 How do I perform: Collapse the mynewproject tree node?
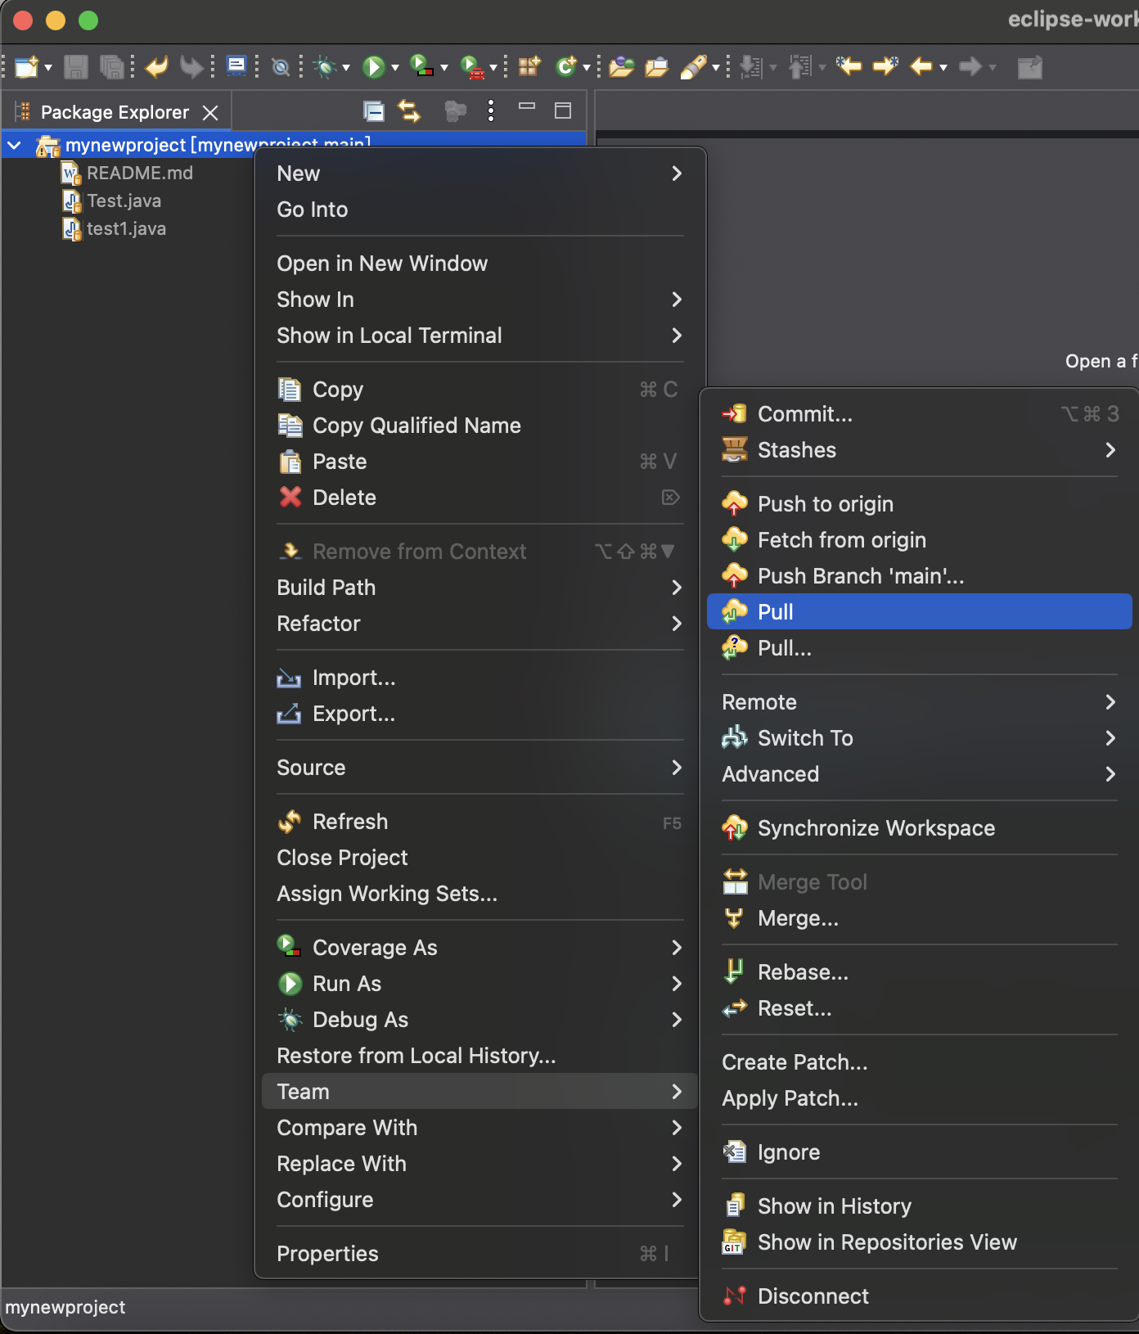tap(15, 146)
